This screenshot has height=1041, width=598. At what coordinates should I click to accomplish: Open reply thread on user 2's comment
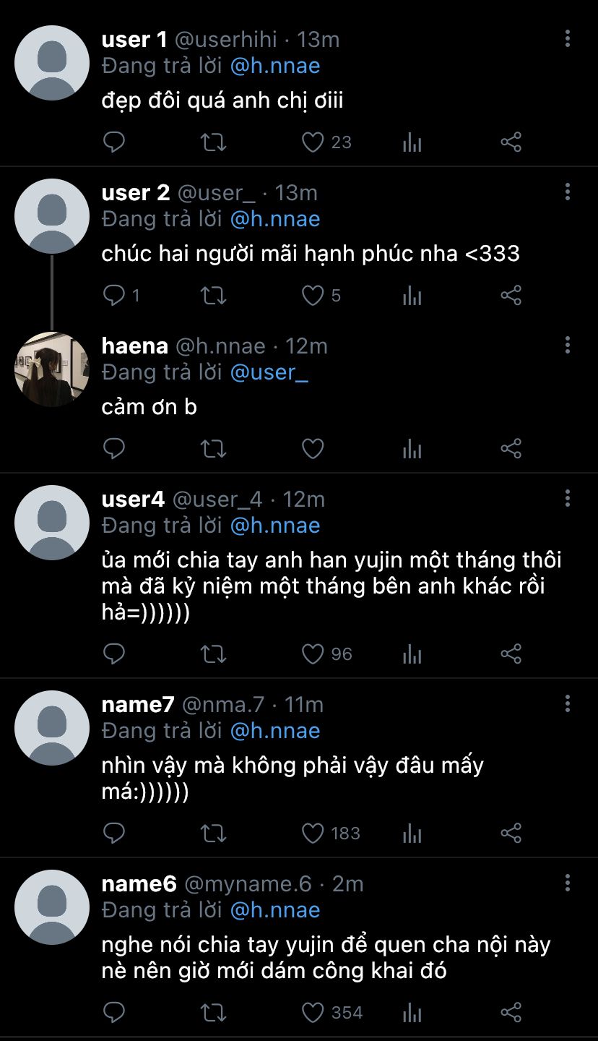pos(114,296)
